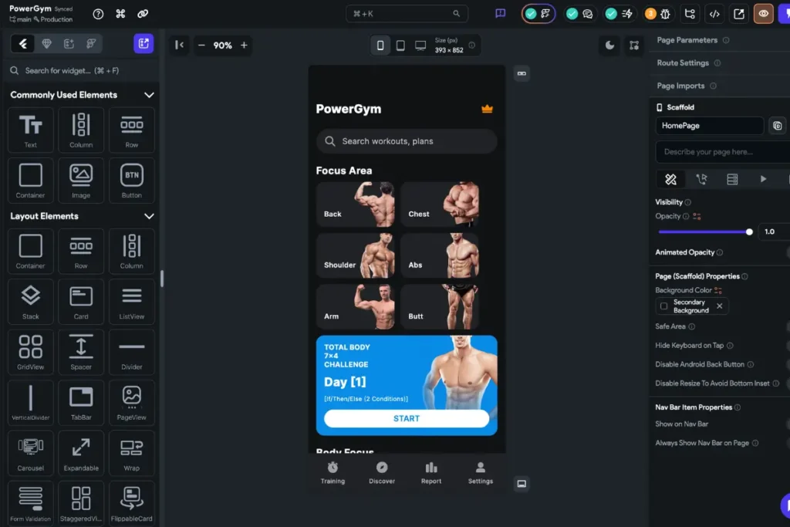Clear Secondary Background color selection

(720, 306)
